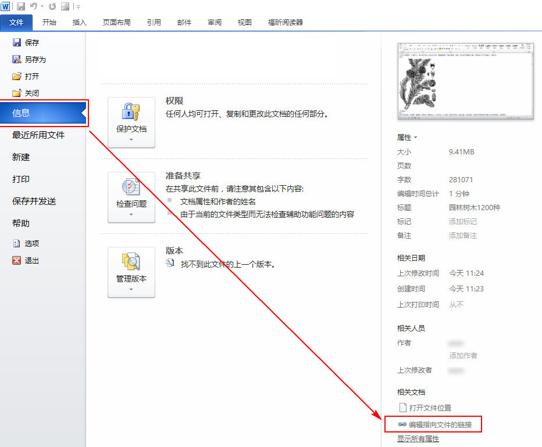Image resolution: width=542 pixels, height=447 pixels.
Task: Click the document preview thumbnail
Action: click(466, 81)
